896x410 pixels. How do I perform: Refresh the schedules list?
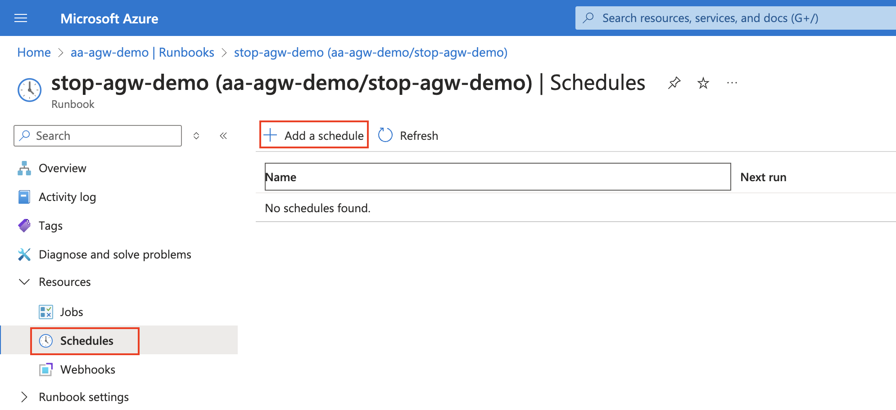pos(408,135)
